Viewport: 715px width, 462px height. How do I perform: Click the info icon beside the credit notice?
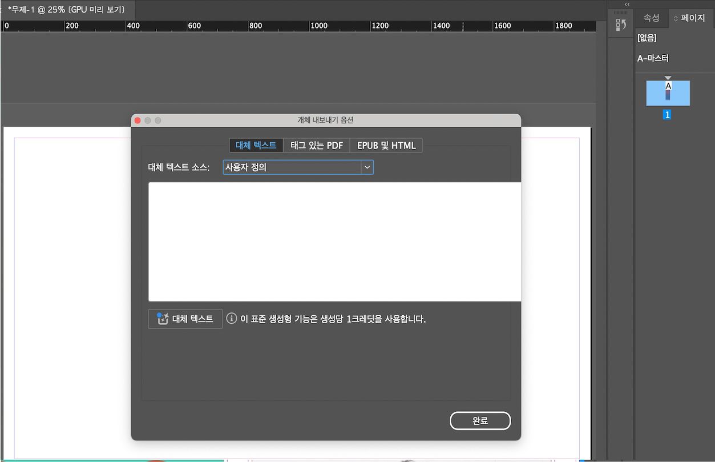[232, 319]
